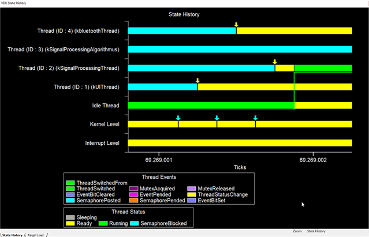This screenshot has height=237, width=369.
Task: Click the Sleeping gray status swatch
Action: (70, 217)
